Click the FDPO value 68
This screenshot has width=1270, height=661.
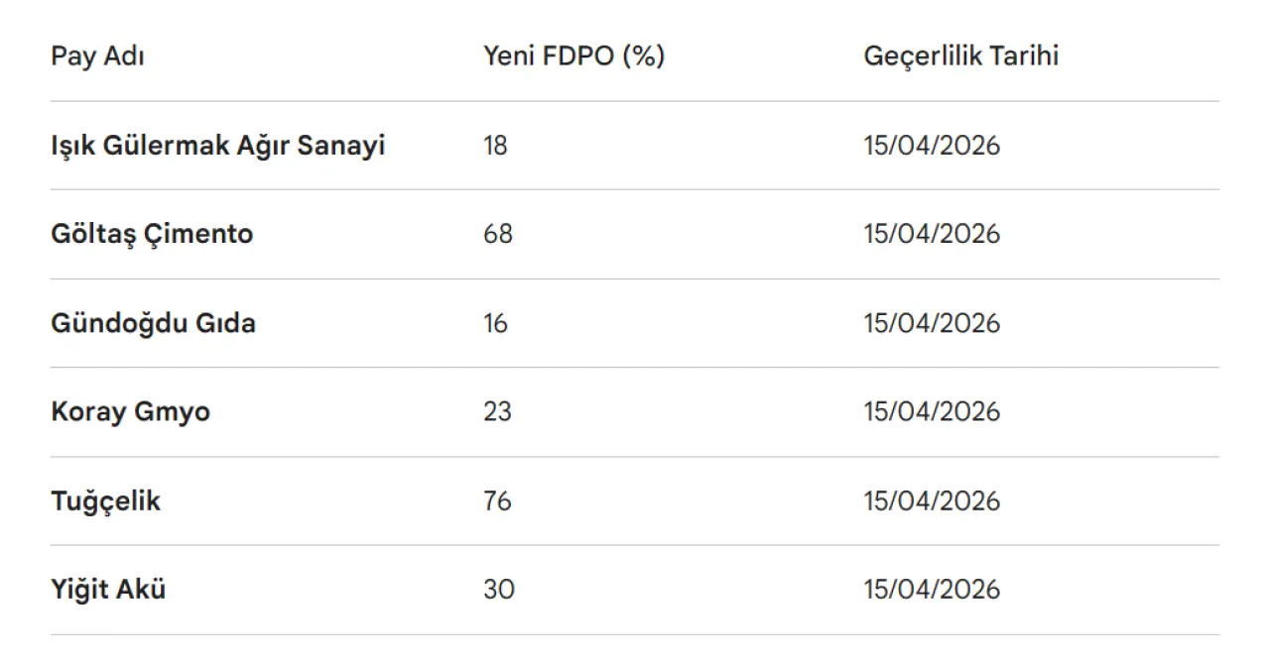coord(497,234)
